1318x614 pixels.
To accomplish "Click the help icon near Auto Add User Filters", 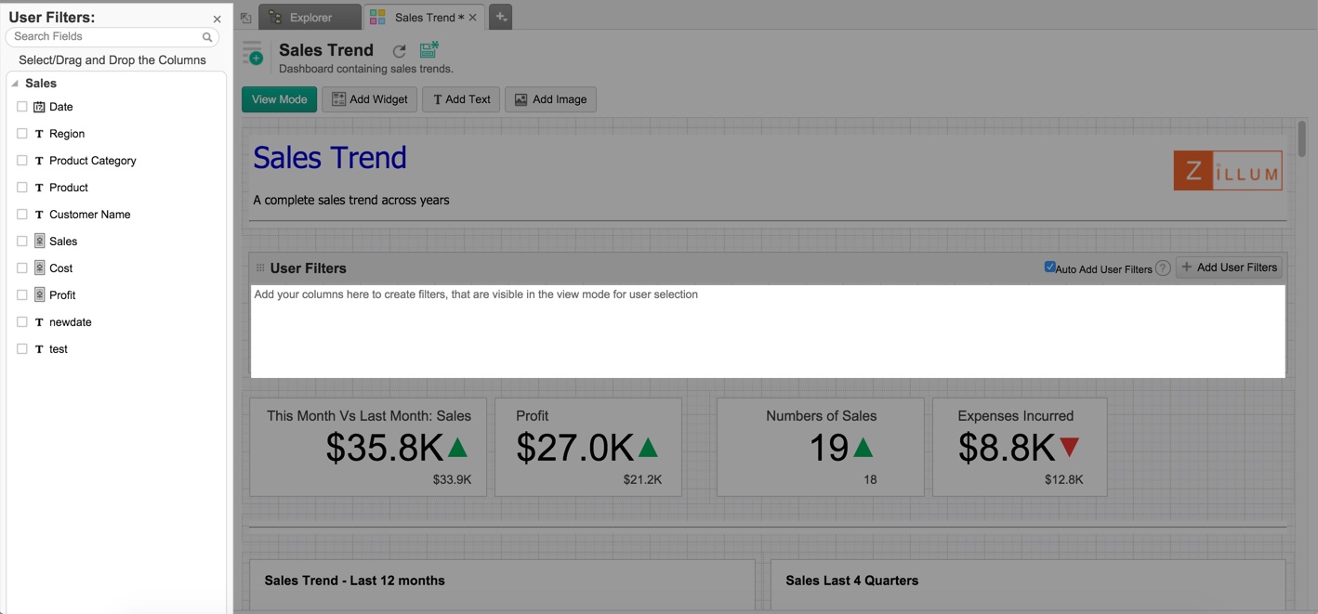I will point(1163,268).
